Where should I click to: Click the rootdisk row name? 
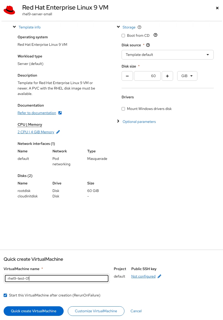[x=24, y=191]
